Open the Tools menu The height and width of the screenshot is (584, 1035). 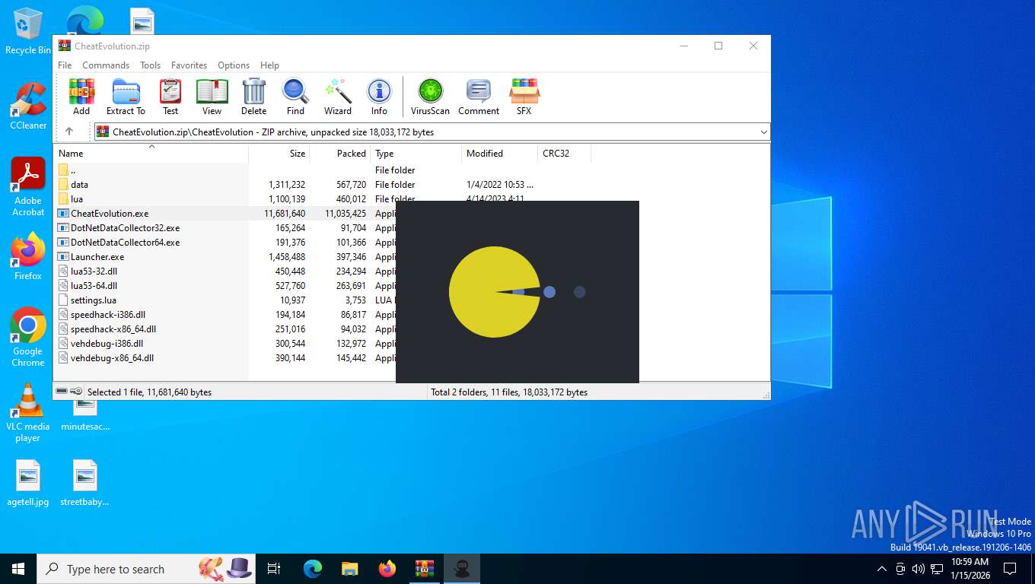[150, 65]
